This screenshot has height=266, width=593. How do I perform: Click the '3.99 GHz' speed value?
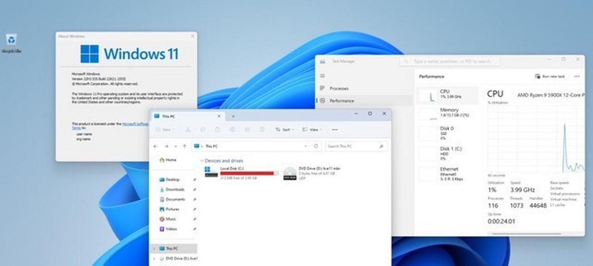point(523,190)
